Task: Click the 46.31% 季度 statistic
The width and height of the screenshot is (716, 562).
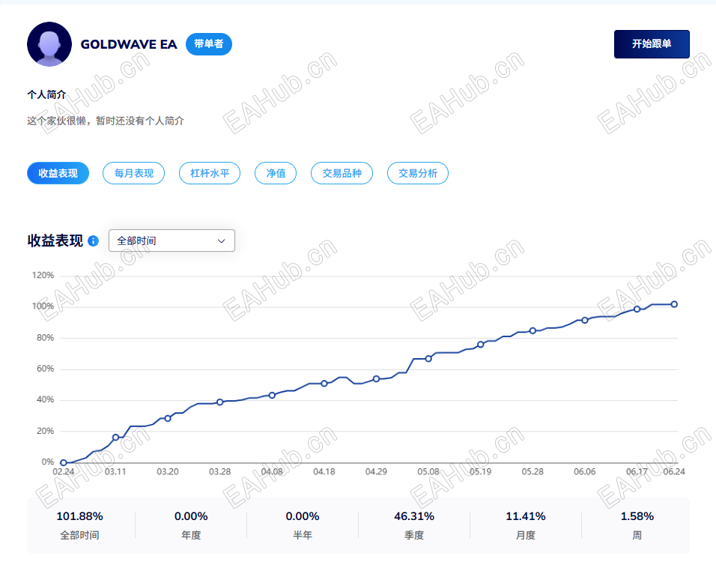Action: [x=414, y=525]
